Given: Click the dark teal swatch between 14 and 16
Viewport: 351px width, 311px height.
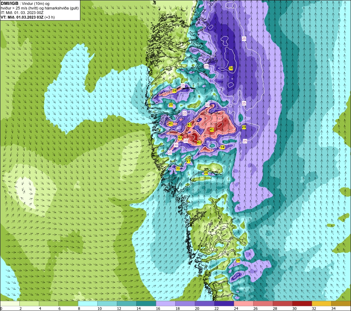Looking at the screenshot, I should [146, 303].
